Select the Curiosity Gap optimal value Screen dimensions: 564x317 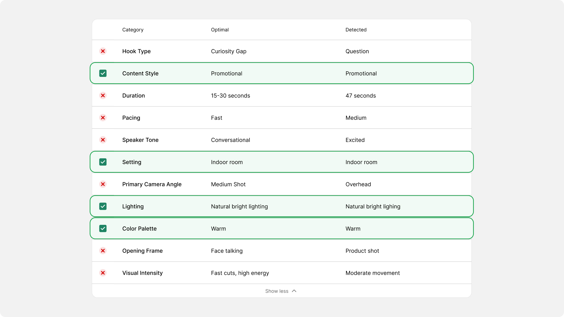[x=229, y=51]
